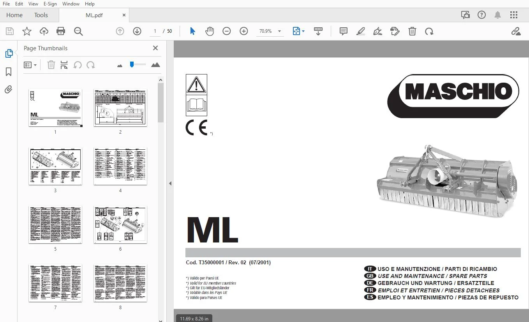
Task: Save the file with the floppy disk icon
Action: pyautogui.click(x=9, y=31)
